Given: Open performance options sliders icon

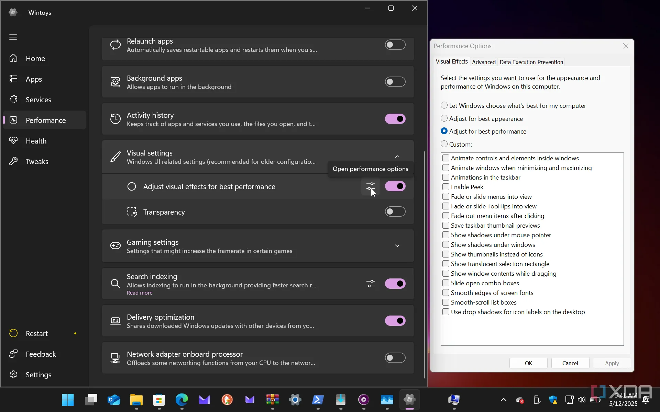Looking at the screenshot, I should 370,186.
